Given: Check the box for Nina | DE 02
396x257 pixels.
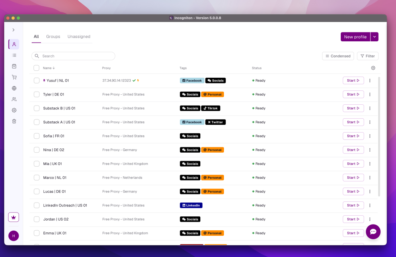Looking at the screenshot, I should point(37,150).
